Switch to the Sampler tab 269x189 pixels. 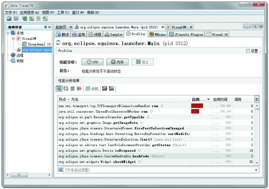[x=114, y=34]
